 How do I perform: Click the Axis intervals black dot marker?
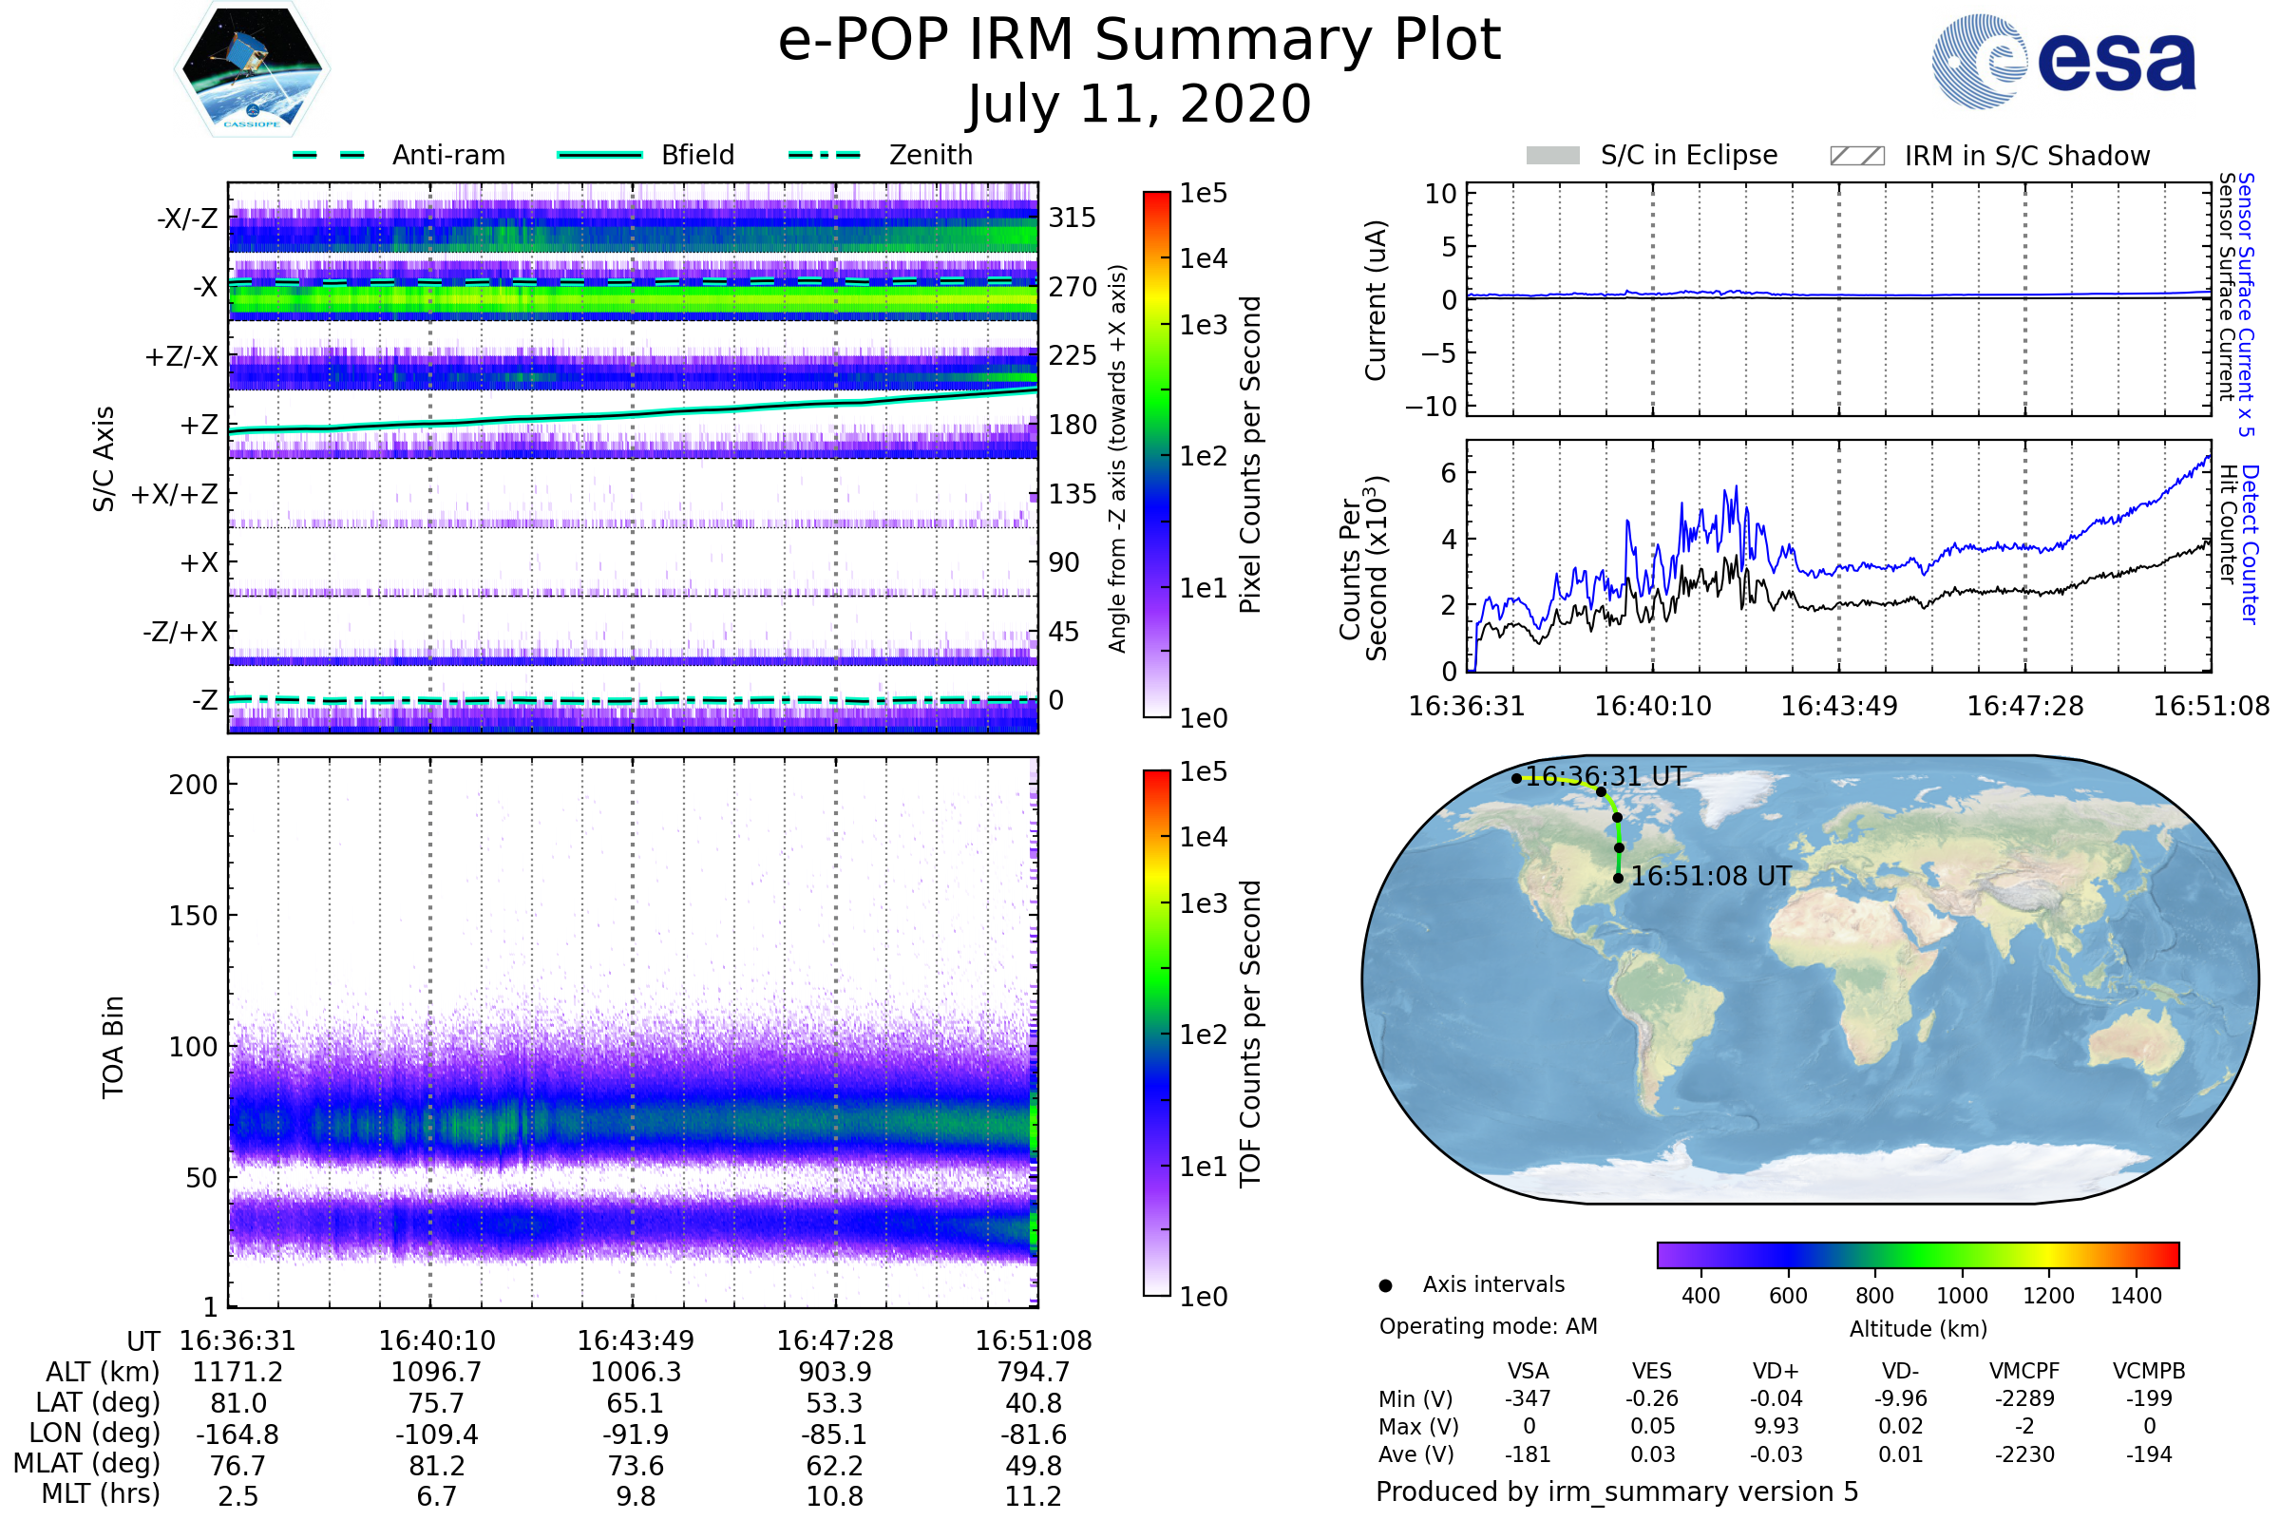(x=1385, y=1285)
